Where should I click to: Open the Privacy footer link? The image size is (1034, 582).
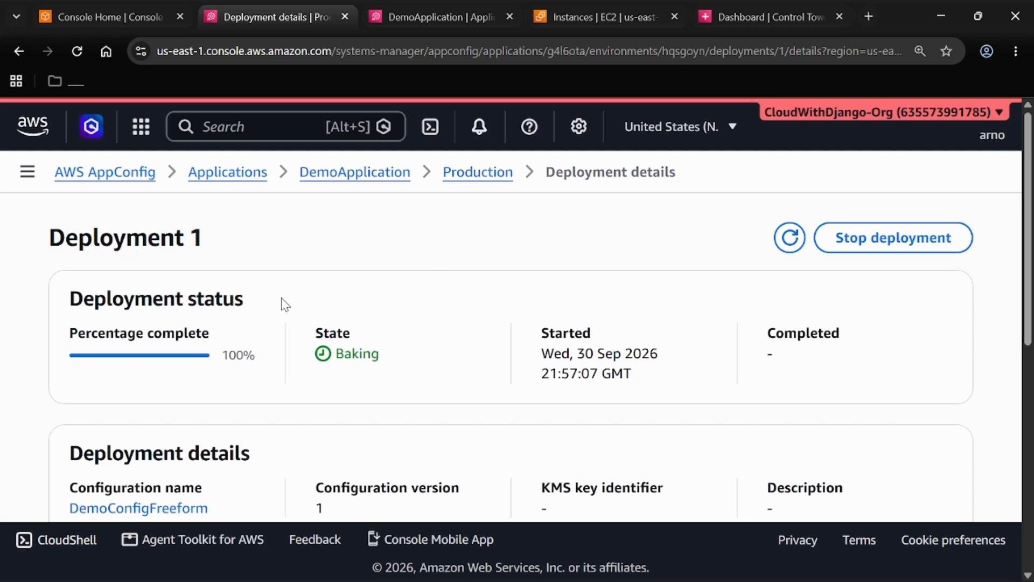pos(797,541)
